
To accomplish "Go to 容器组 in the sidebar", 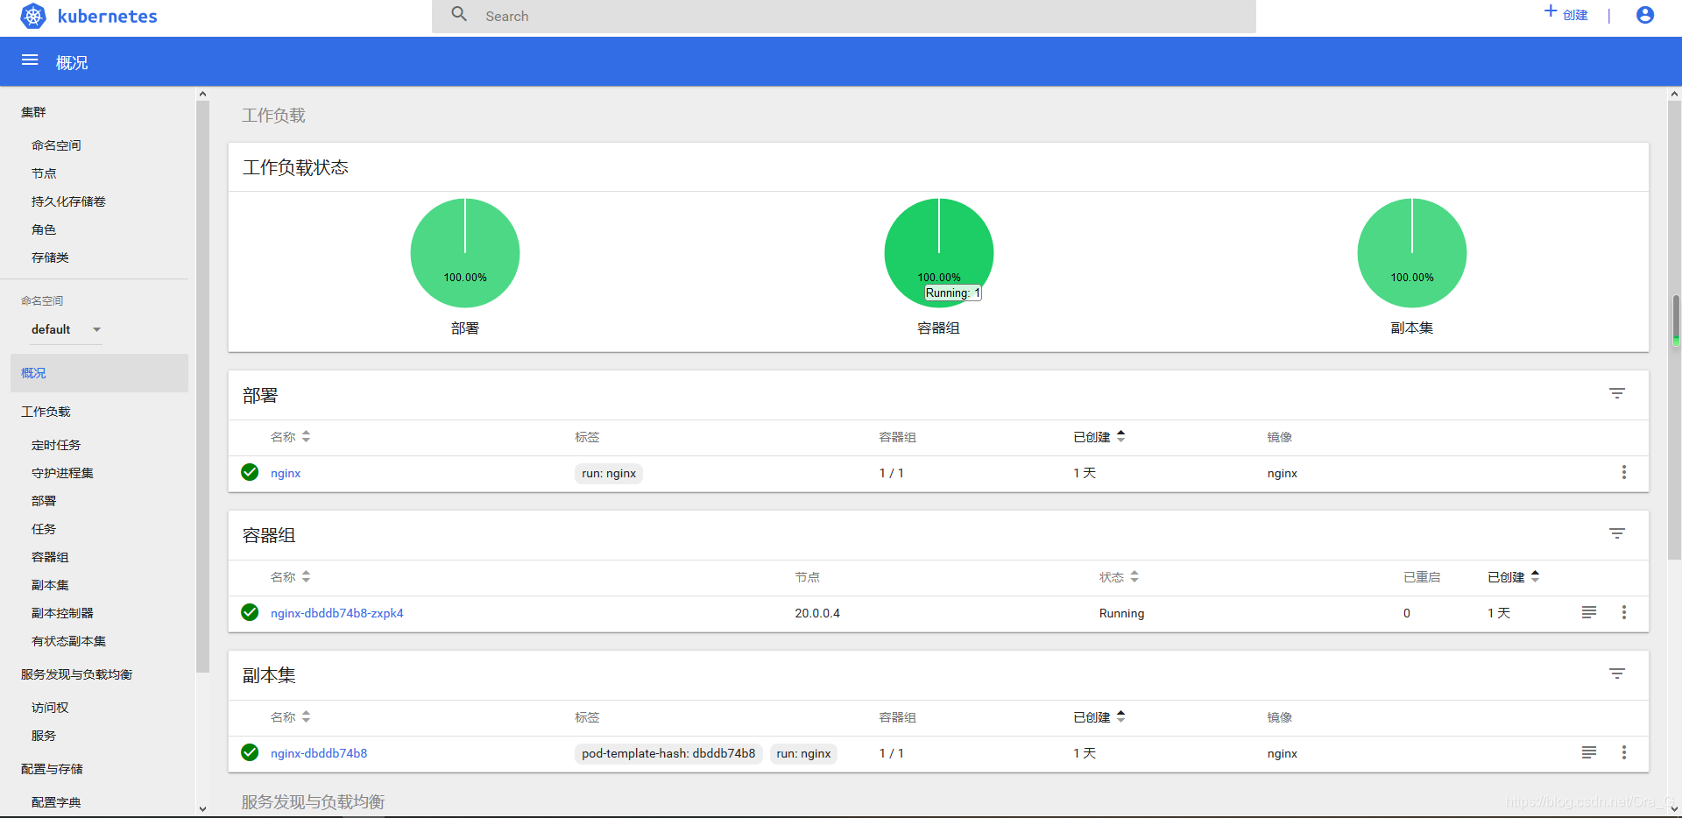I will [50, 557].
